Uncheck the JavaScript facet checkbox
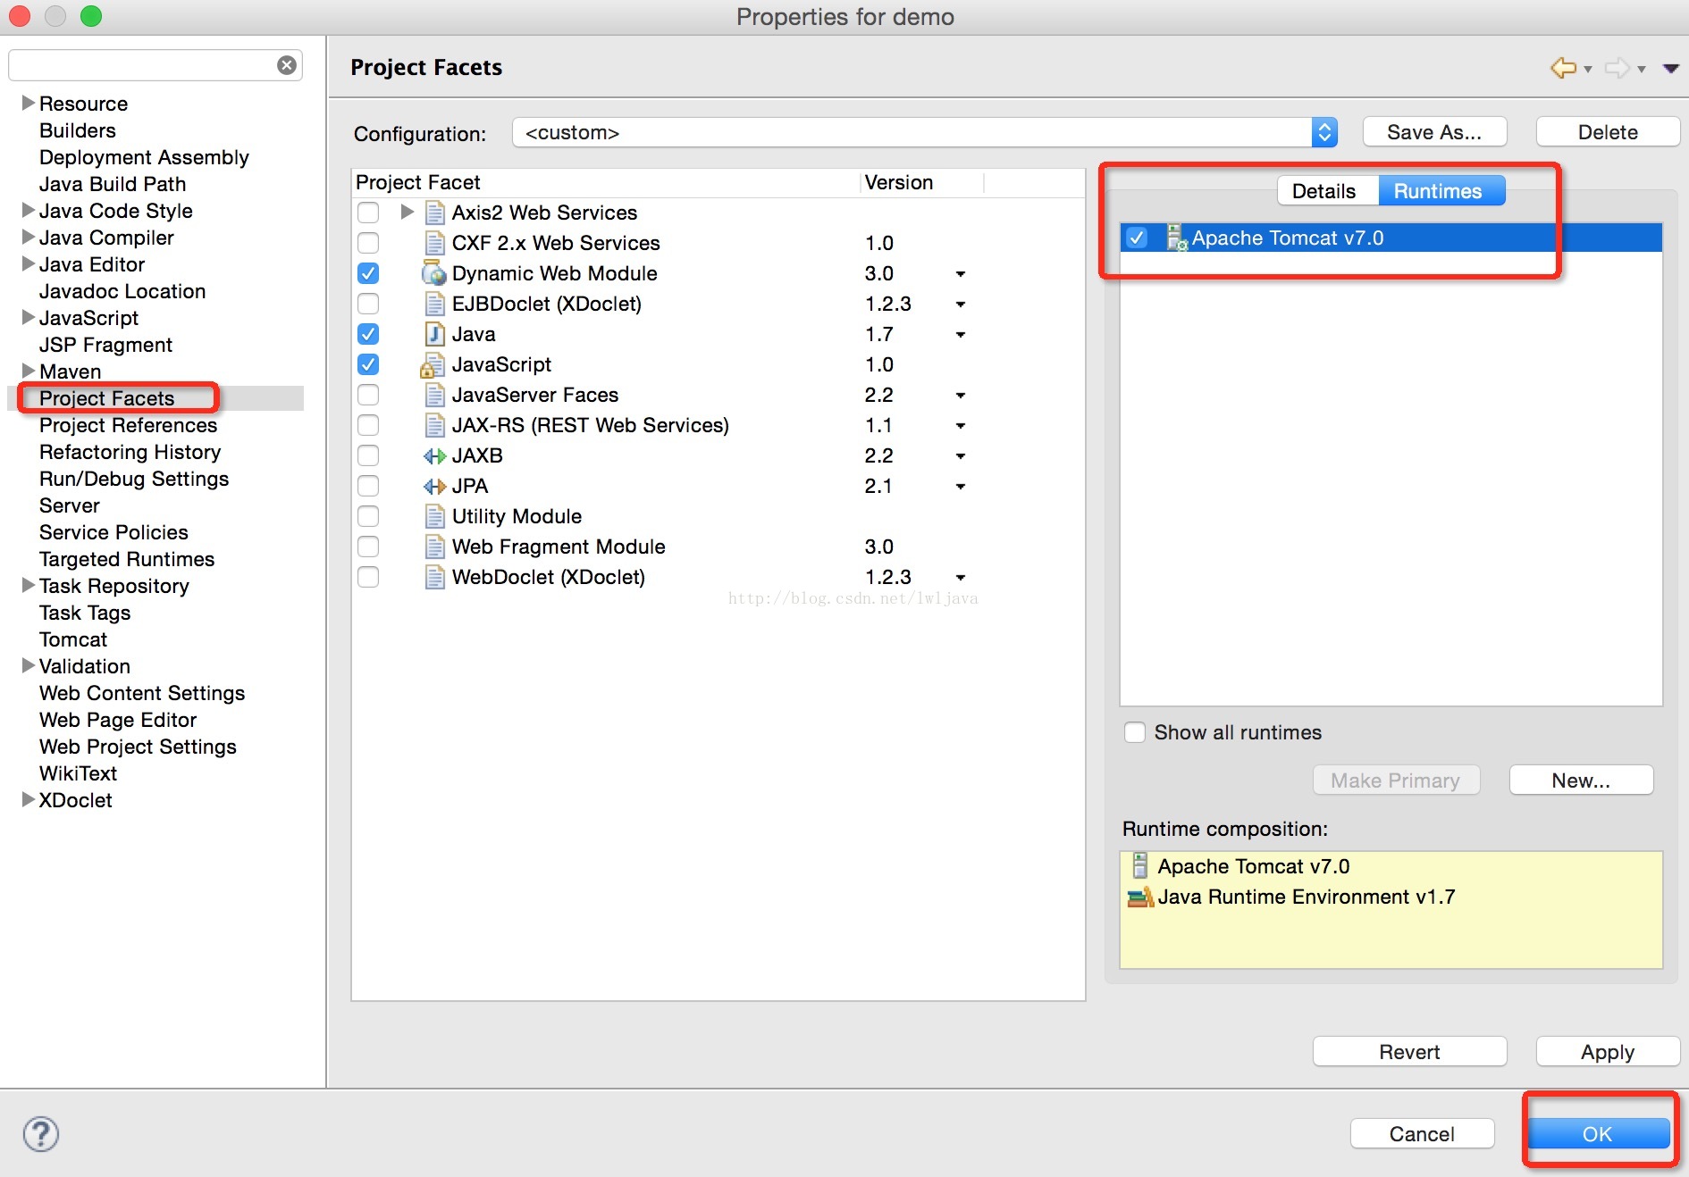Image resolution: width=1689 pixels, height=1177 pixels. [x=368, y=364]
